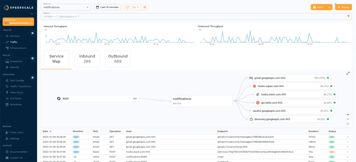This screenshot has width=356, height=162.
Task: Click the Reports icon
Action: pos(7,67)
